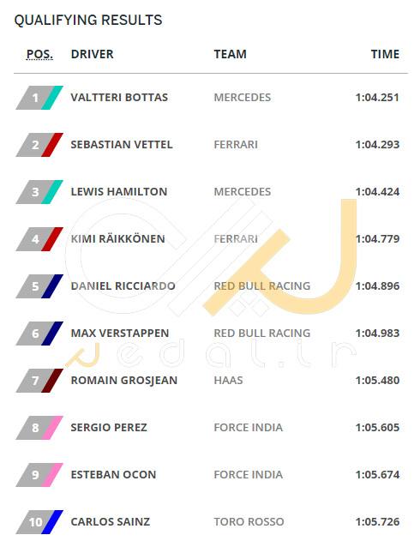
Task: Select Lewis Hamilton's name
Action: 119,191
